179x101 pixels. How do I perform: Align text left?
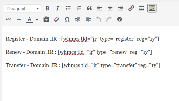pyautogui.click(x=99, y=8)
